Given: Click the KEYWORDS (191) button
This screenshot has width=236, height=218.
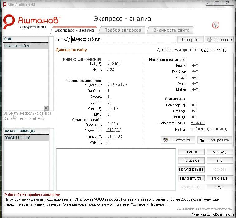Looking at the screenshot, I should tap(191, 170).
